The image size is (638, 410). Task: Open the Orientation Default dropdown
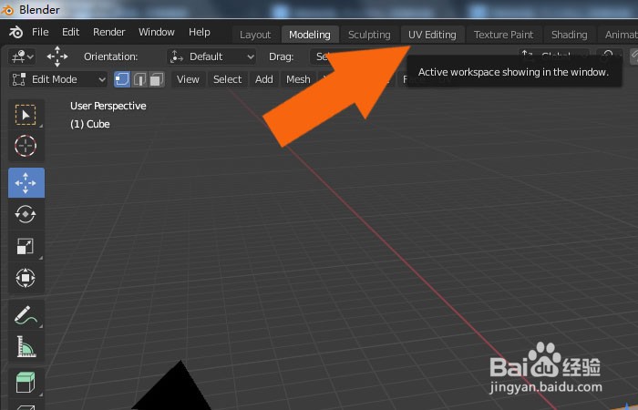(211, 56)
